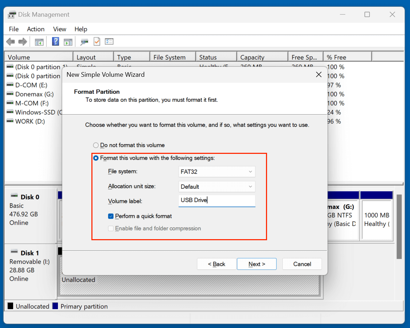Expand the Capacity column header
The width and height of the screenshot is (410, 328).
[x=262, y=57]
